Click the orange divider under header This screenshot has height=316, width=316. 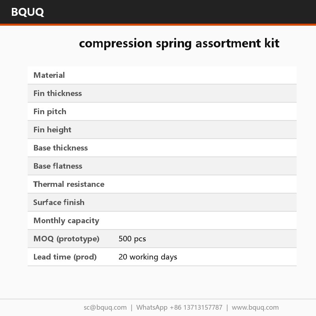[158, 24]
